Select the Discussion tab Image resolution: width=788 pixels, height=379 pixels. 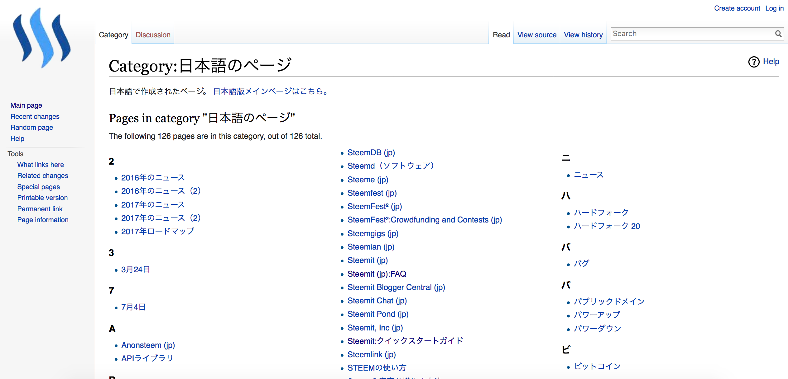[153, 35]
